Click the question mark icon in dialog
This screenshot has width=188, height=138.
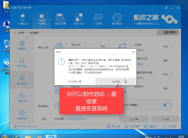61,62
